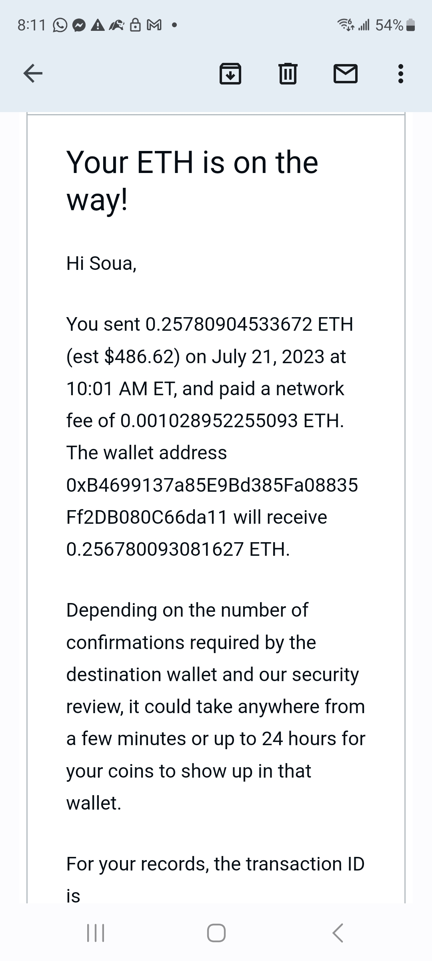Archive this email
The image size is (432, 961).
(x=230, y=74)
